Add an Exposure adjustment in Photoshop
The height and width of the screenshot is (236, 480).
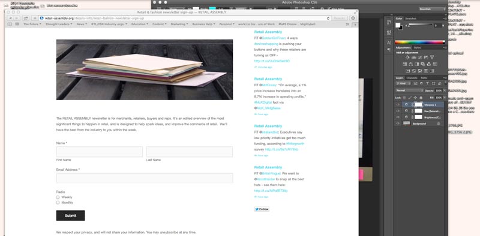coord(426,58)
